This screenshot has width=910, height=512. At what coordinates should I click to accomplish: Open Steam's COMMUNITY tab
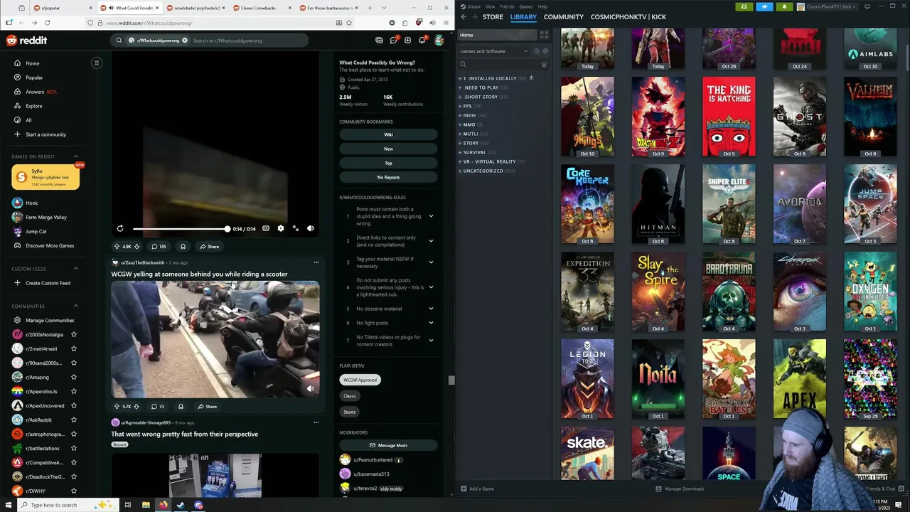coord(564,17)
